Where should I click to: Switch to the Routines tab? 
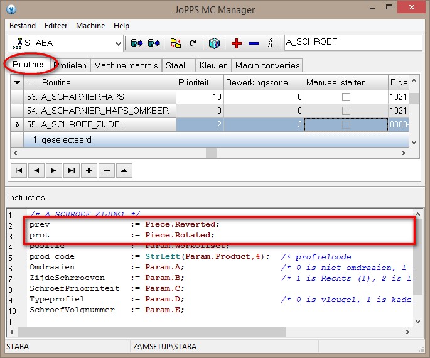coord(29,64)
